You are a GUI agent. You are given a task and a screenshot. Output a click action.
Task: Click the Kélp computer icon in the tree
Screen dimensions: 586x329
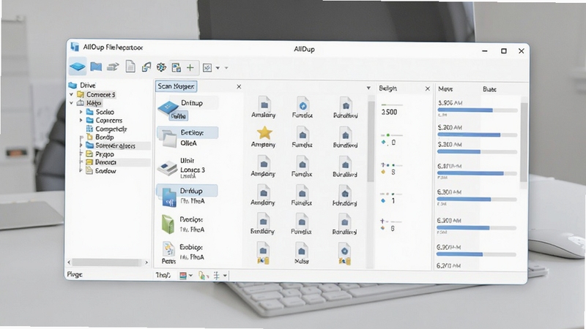(x=81, y=103)
